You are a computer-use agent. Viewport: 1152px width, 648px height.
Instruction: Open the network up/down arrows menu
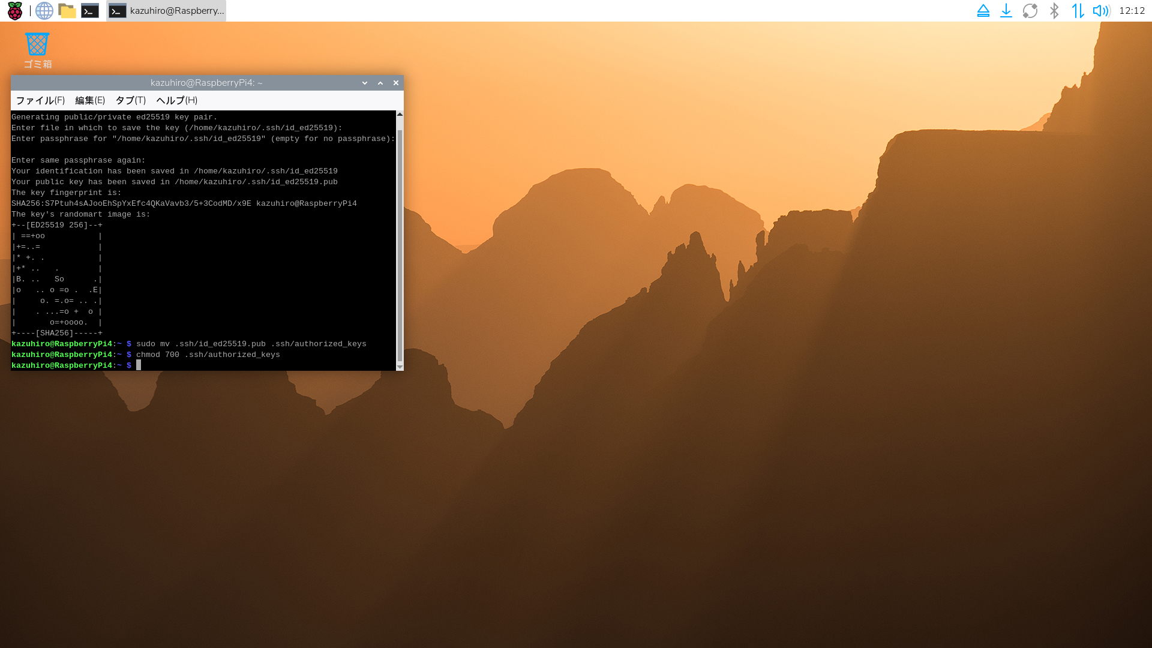pyautogui.click(x=1078, y=11)
